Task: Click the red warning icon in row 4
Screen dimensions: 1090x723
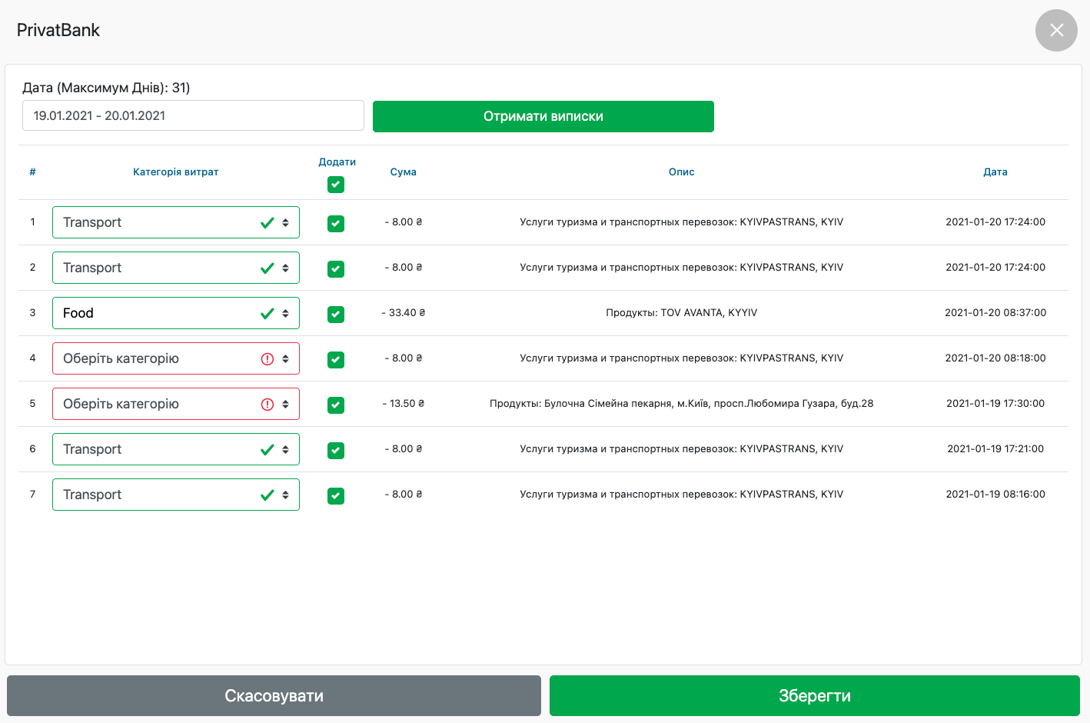Action: tap(268, 359)
